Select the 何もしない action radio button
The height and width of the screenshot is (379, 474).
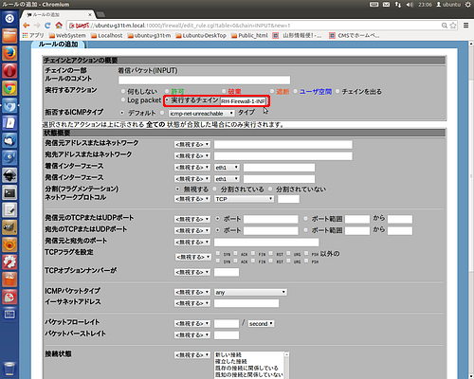123,91
